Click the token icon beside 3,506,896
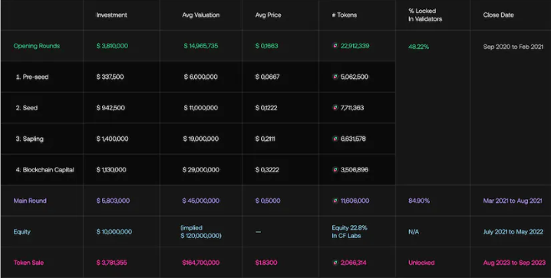 click(335, 169)
